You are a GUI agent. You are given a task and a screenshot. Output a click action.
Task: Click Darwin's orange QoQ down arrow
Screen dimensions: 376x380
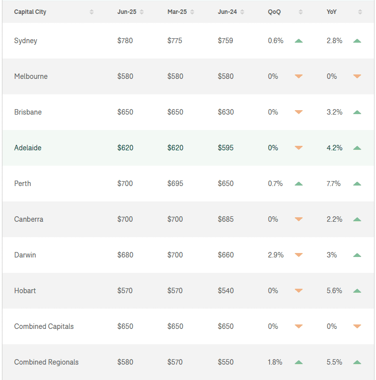298,255
